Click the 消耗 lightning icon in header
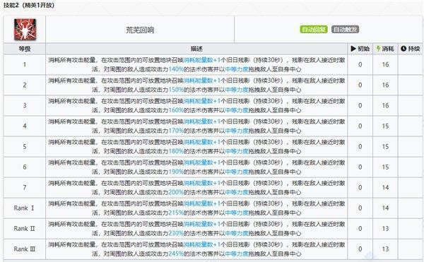Screen dimensions: 424x262 pyautogui.click(x=378, y=49)
